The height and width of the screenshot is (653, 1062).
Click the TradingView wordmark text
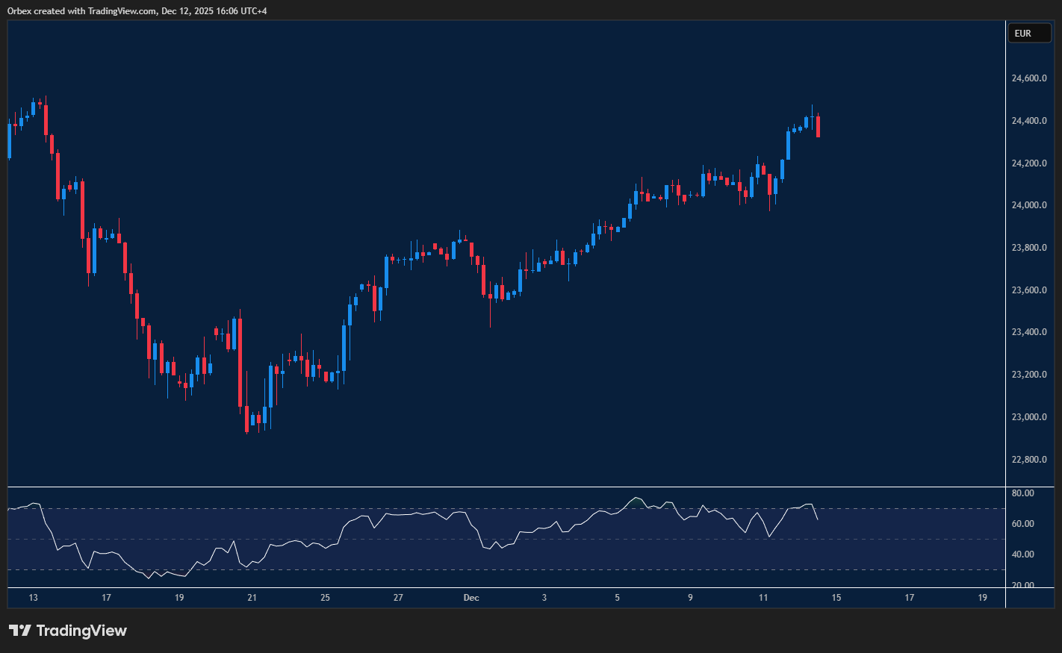(x=82, y=631)
